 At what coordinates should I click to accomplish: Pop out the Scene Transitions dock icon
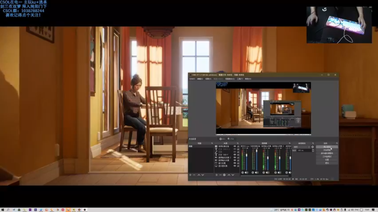pyautogui.click(x=313, y=143)
